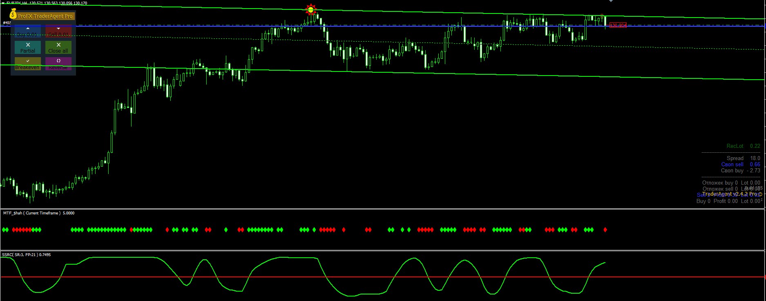Click the Reverse button
The height and width of the screenshot is (301, 766).
click(58, 64)
